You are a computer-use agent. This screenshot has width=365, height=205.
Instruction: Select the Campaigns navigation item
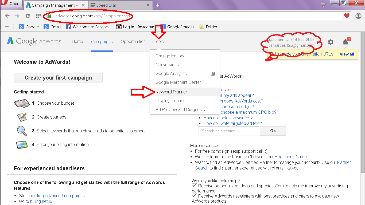(x=102, y=42)
